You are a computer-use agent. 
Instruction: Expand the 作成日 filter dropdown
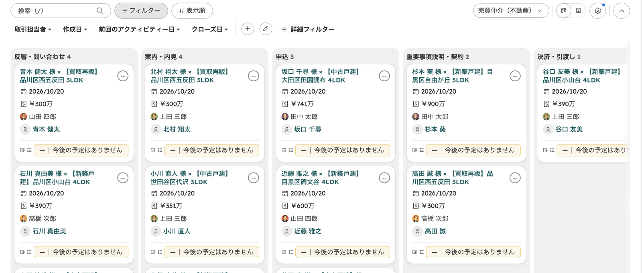point(75,29)
